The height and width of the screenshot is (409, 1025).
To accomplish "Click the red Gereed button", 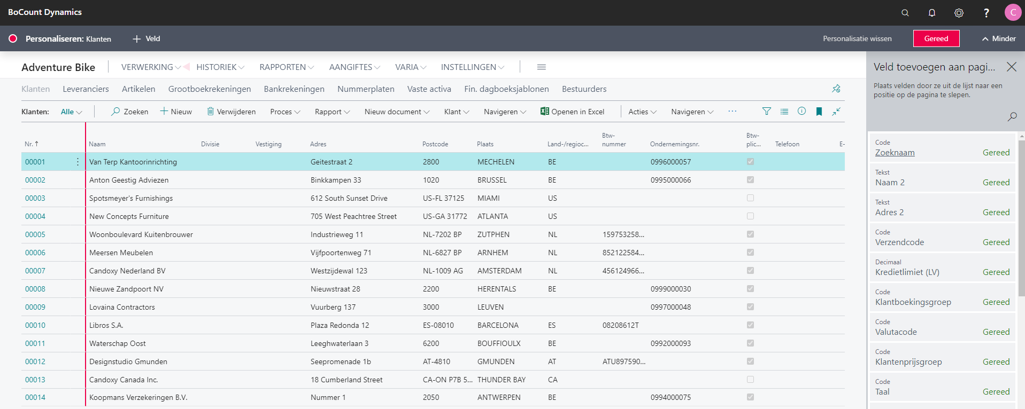I will pos(936,38).
